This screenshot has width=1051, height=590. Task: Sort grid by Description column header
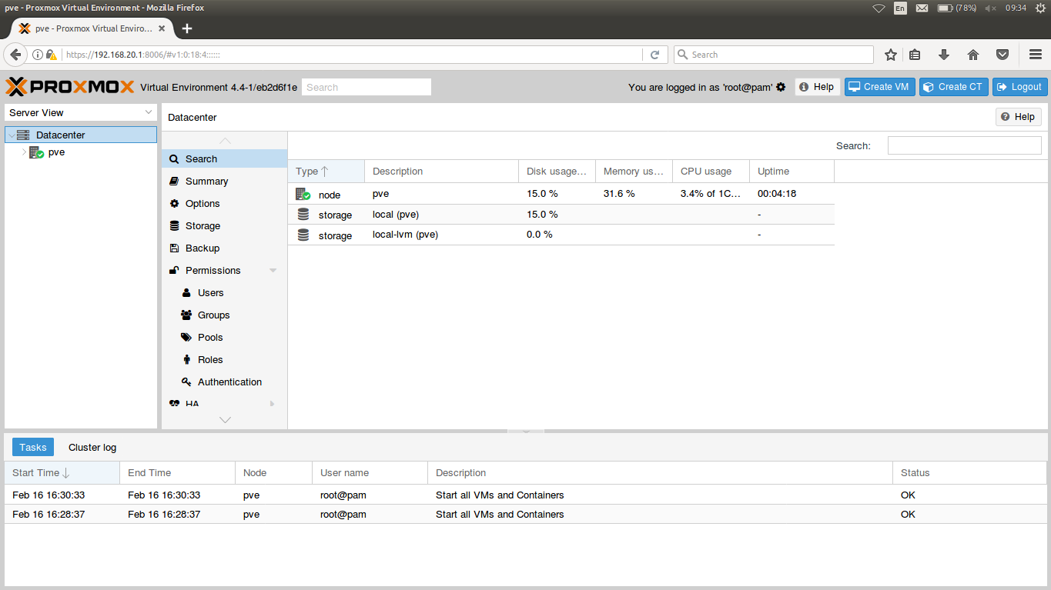click(442, 172)
